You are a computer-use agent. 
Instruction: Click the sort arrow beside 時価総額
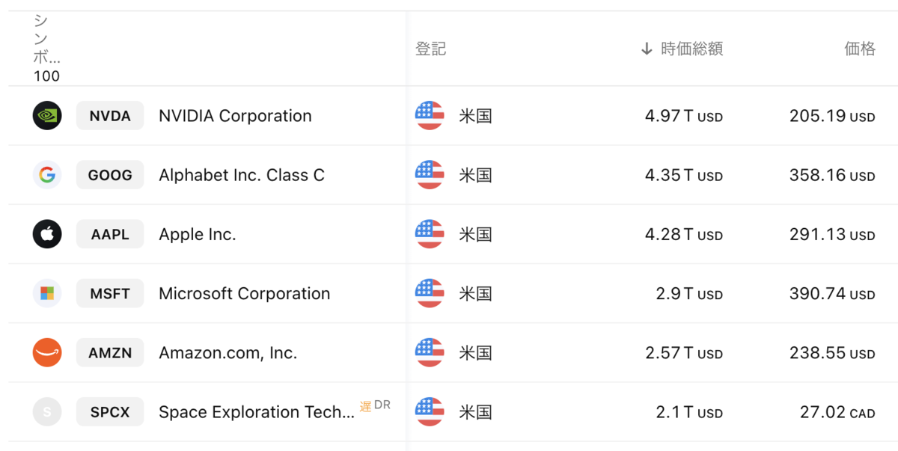click(647, 49)
